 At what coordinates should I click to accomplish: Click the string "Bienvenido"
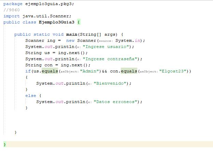pos(110,83)
